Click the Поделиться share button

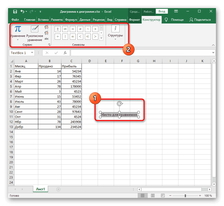click(200, 20)
